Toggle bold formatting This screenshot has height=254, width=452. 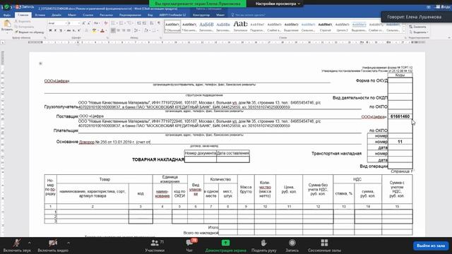(x=50, y=30)
